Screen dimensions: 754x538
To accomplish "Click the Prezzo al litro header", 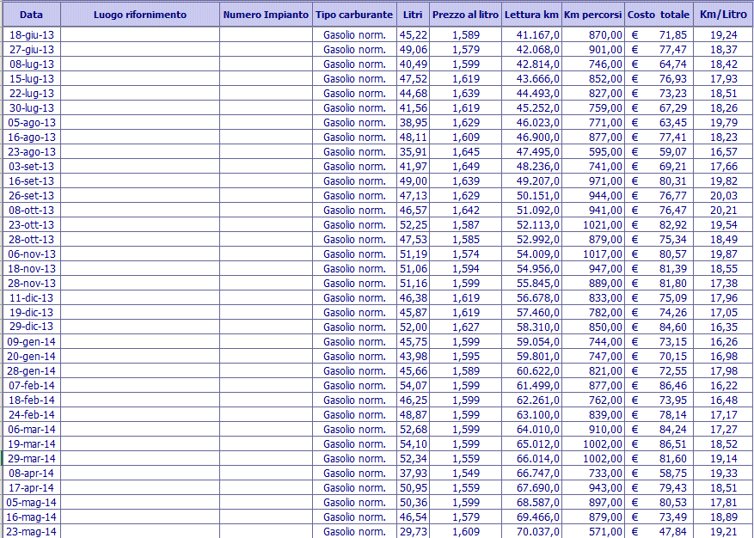I will pos(465,15).
